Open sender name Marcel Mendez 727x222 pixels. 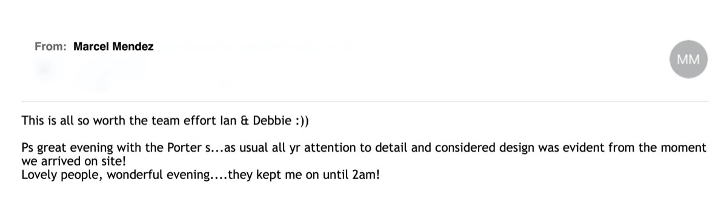tap(113, 47)
